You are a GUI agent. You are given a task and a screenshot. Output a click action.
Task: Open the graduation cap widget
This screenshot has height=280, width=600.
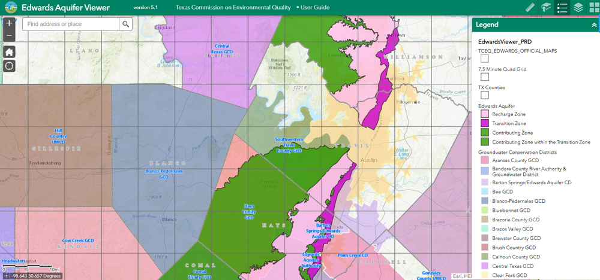tap(546, 8)
